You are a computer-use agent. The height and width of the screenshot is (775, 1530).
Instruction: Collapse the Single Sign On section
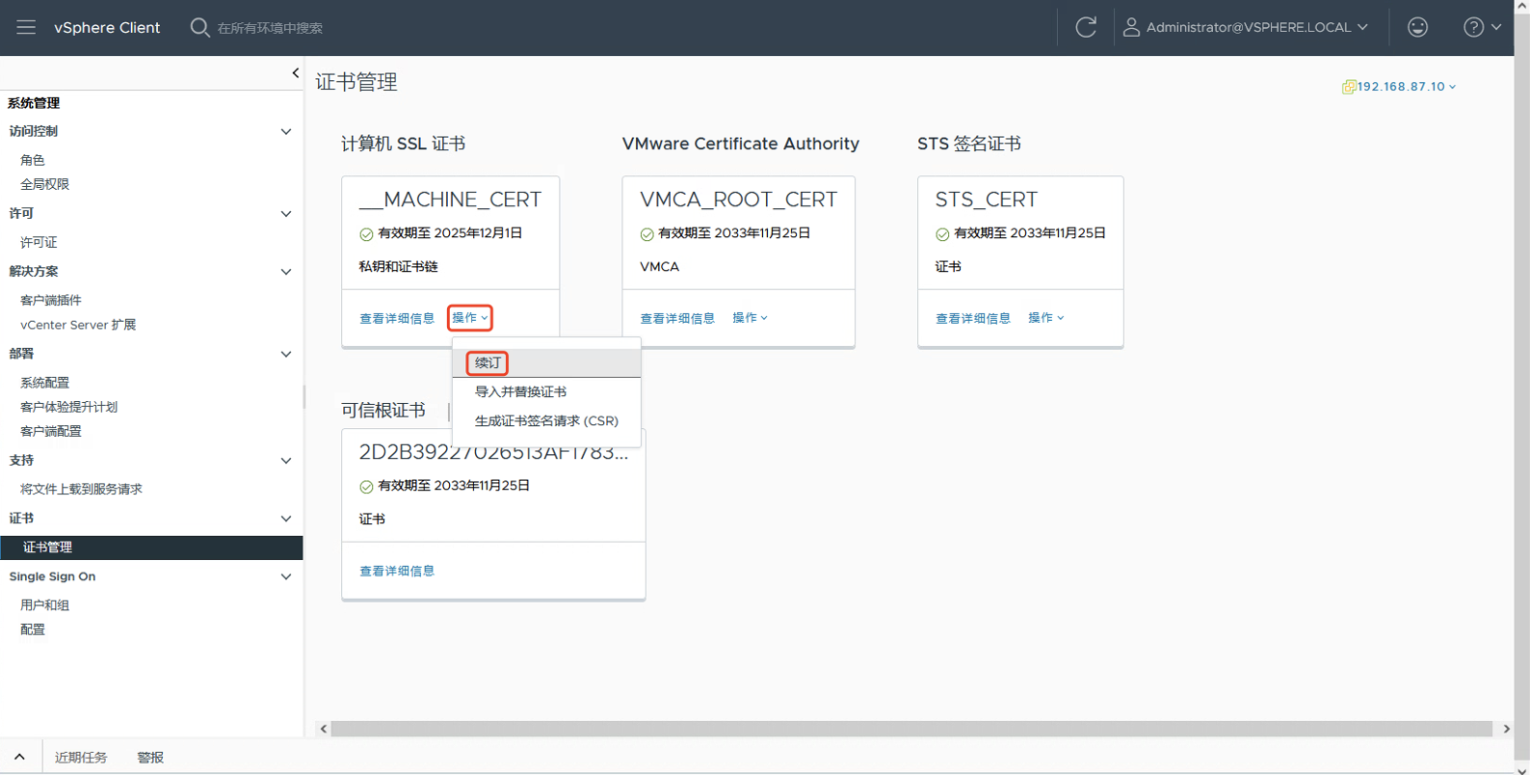(x=285, y=576)
